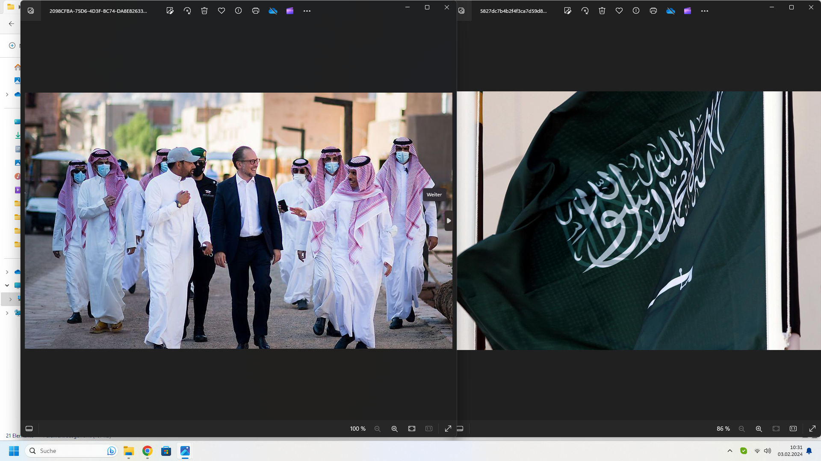Zoom out in left Photos window
The image size is (821, 461).
[x=378, y=429]
